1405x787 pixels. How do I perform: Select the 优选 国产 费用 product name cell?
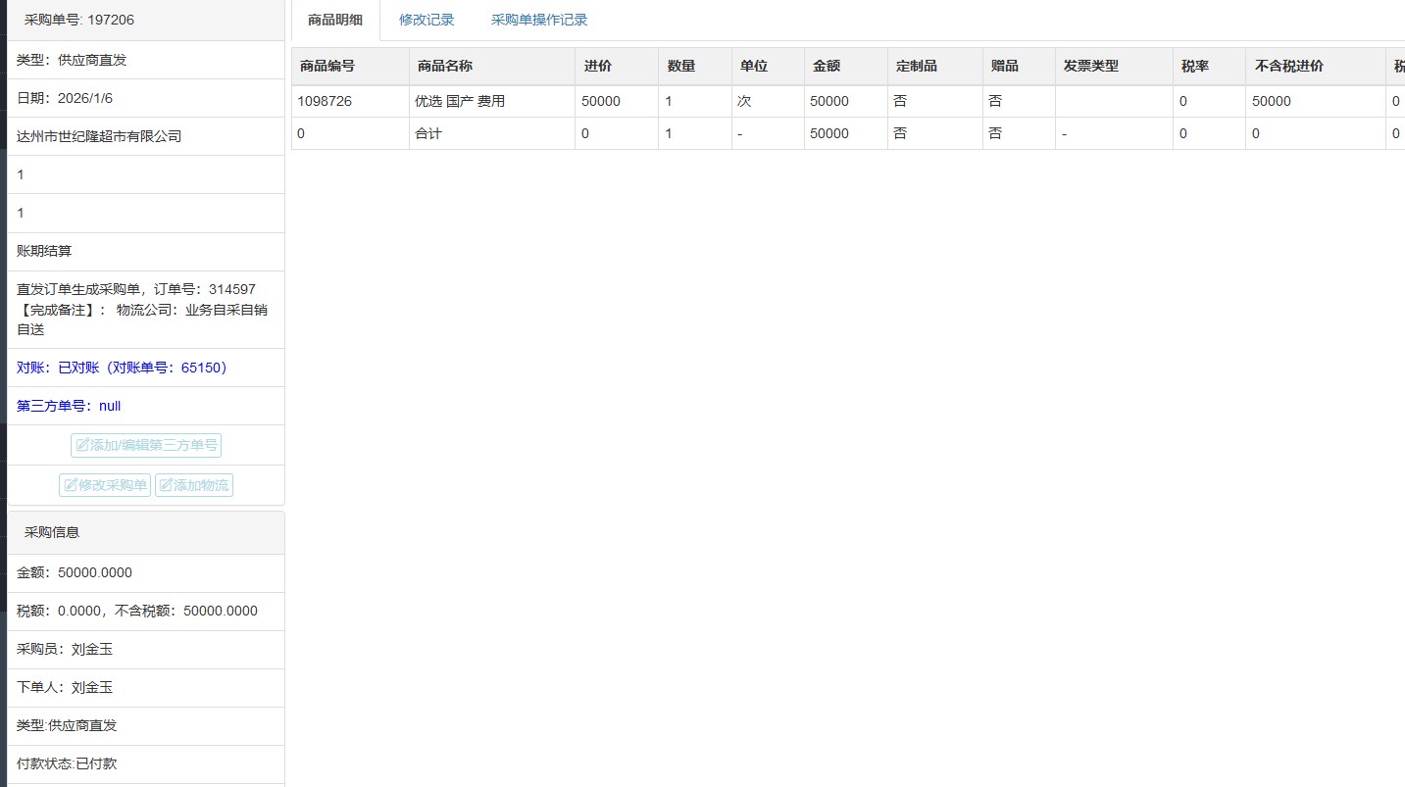click(x=460, y=101)
